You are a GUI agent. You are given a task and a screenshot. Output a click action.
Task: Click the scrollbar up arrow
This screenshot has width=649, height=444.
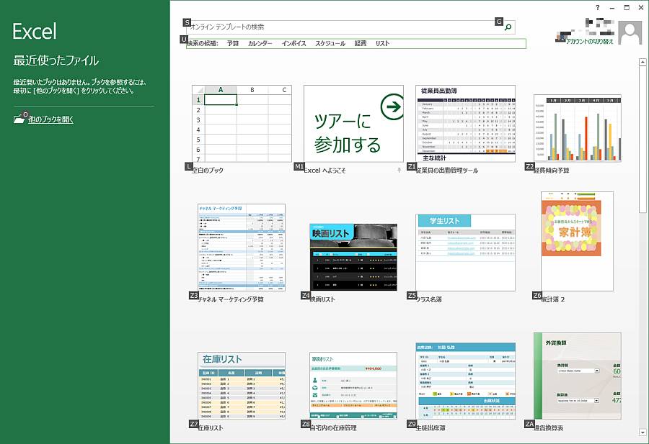pyautogui.click(x=643, y=63)
